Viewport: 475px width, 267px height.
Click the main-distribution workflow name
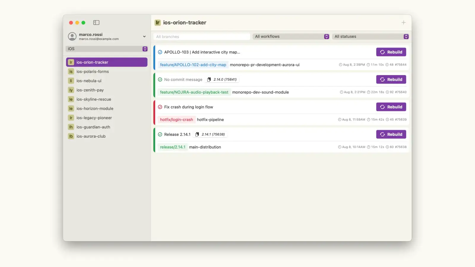tap(205, 147)
